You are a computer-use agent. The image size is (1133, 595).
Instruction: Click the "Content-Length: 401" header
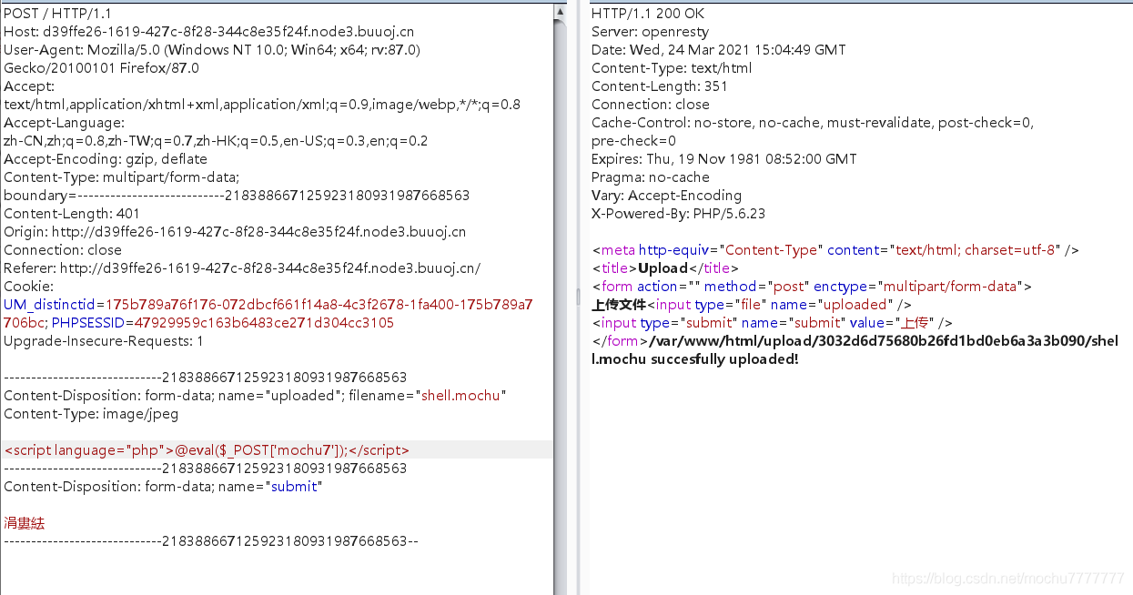pyautogui.click(x=72, y=213)
